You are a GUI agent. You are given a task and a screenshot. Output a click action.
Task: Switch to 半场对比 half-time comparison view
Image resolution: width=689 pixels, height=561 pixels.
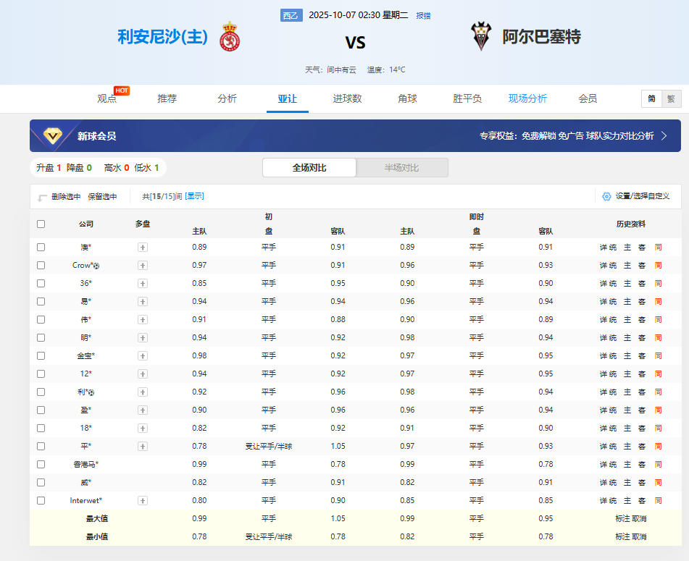(401, 168)
